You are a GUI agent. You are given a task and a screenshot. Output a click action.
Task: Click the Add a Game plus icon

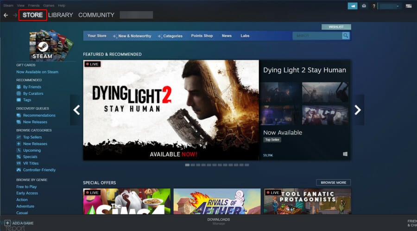[x=7, y=223]
